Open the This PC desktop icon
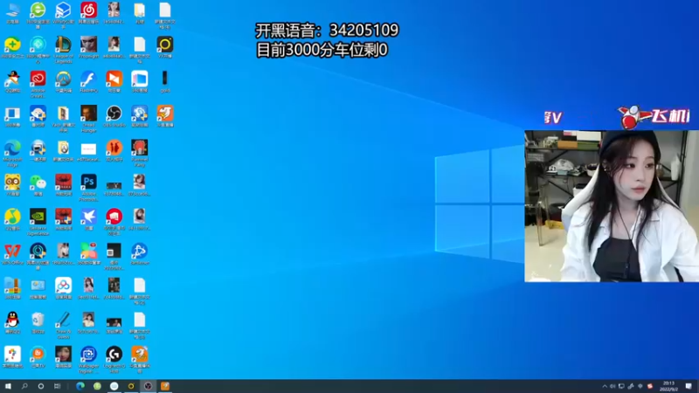This screenshot has width=699, height=393. pyautogui.click(x=12, y=12)
